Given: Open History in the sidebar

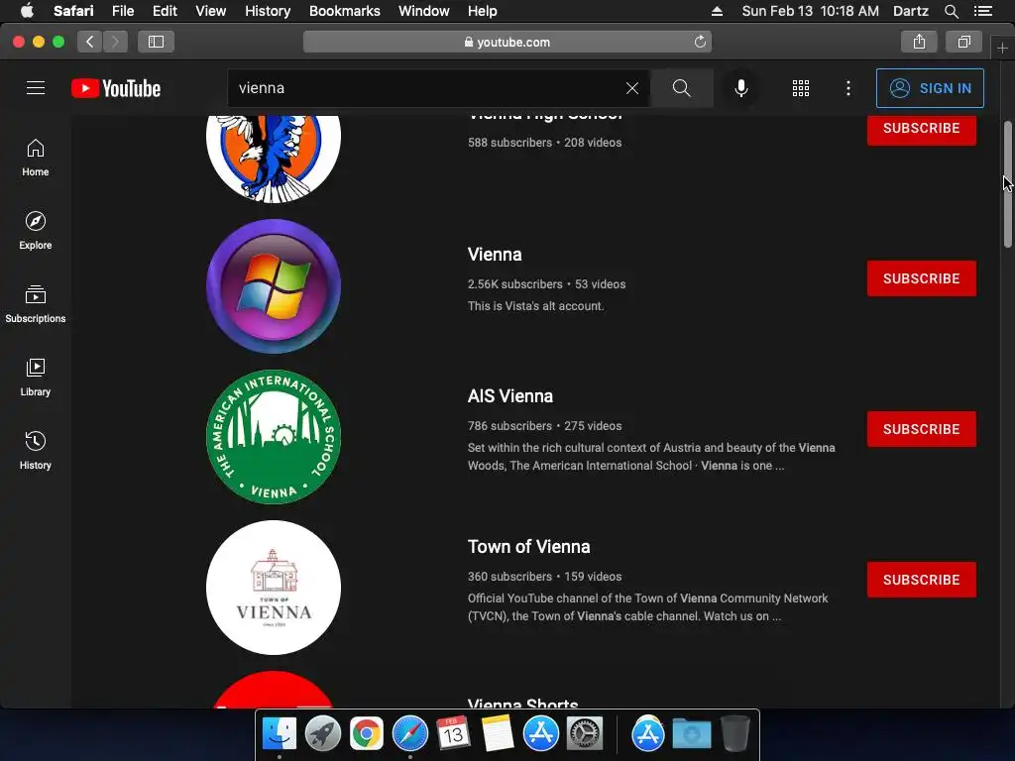Looking at the screenshot, I should tap(36, 451).
